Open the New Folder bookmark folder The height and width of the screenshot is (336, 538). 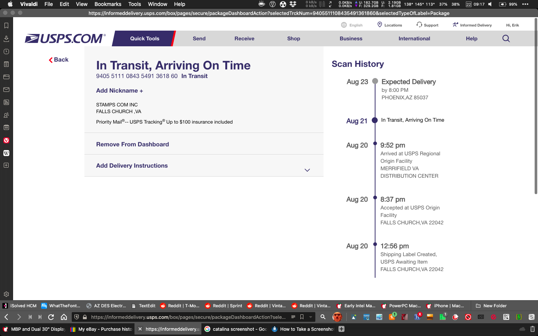pos(491,306)
